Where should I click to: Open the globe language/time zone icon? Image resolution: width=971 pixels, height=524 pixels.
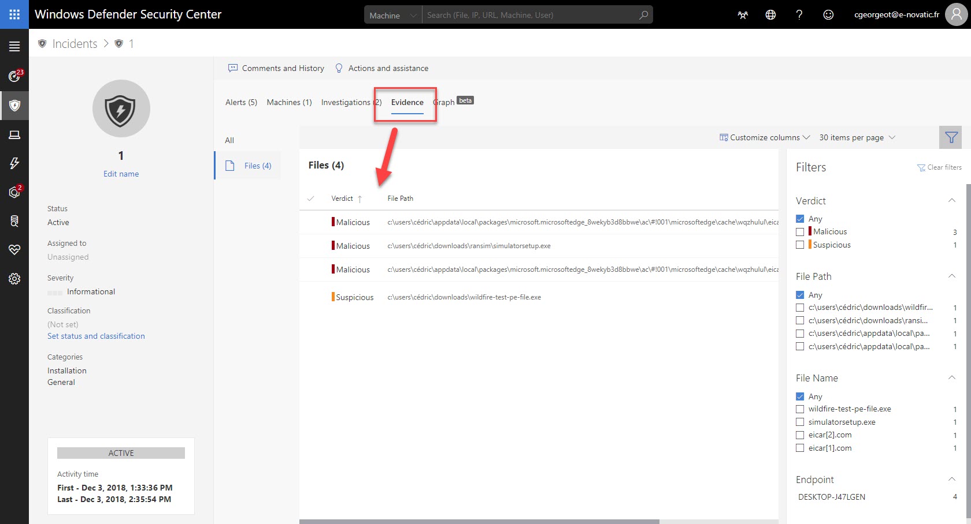point(770,15)
